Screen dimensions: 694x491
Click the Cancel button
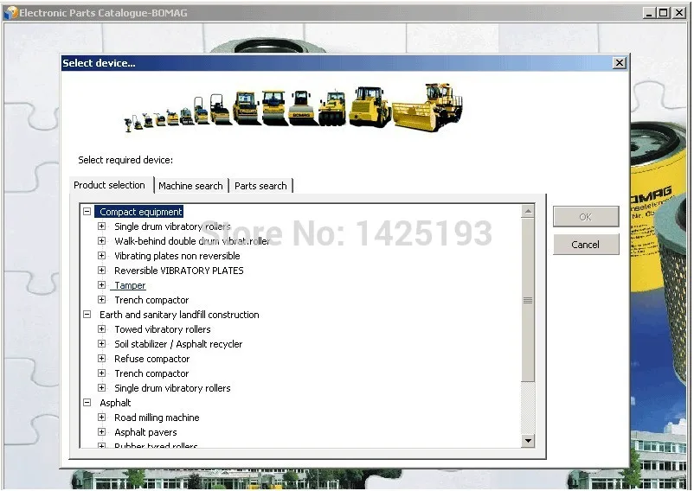pos(586,245)
